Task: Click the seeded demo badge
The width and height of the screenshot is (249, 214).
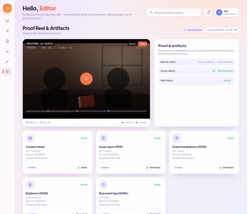Action: coord(193,30)
